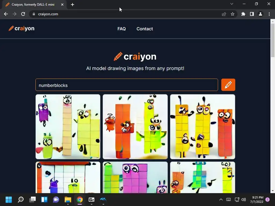Click the large craiyon title logo

135,56
